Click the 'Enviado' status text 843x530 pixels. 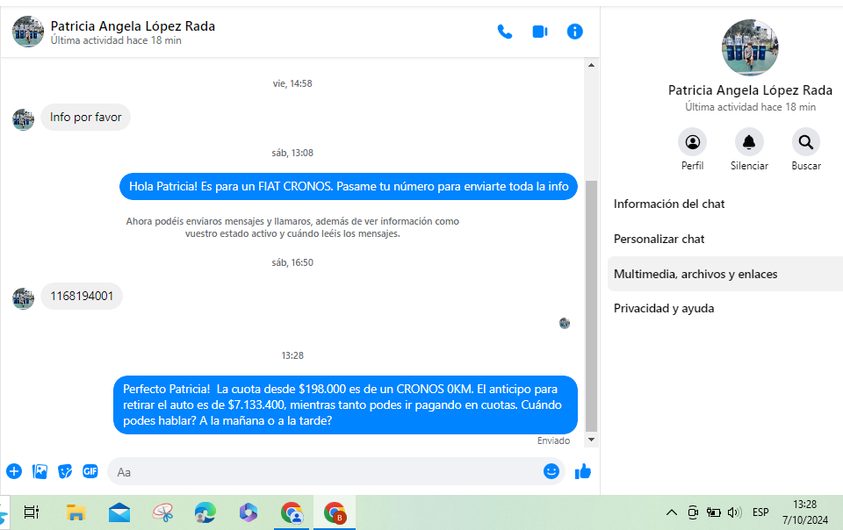[553, 440]
